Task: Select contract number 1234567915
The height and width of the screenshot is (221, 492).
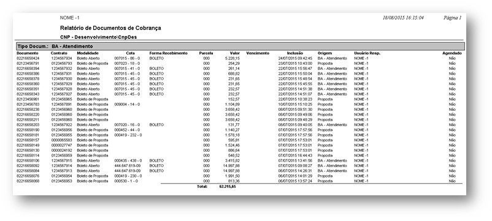Action: 61,160
